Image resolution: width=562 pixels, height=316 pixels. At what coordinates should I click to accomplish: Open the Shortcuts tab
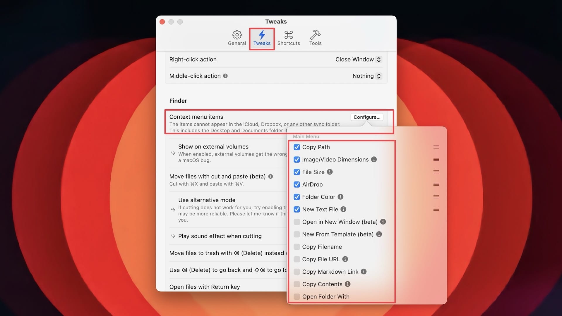click(x=289, y=38)
